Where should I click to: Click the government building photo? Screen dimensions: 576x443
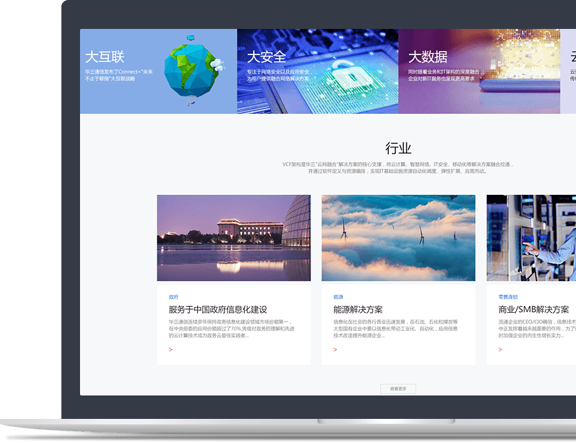[235, 237]
